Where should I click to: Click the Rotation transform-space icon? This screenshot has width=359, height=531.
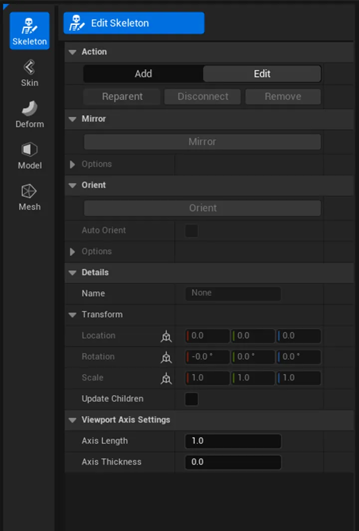tap(166, 357)
